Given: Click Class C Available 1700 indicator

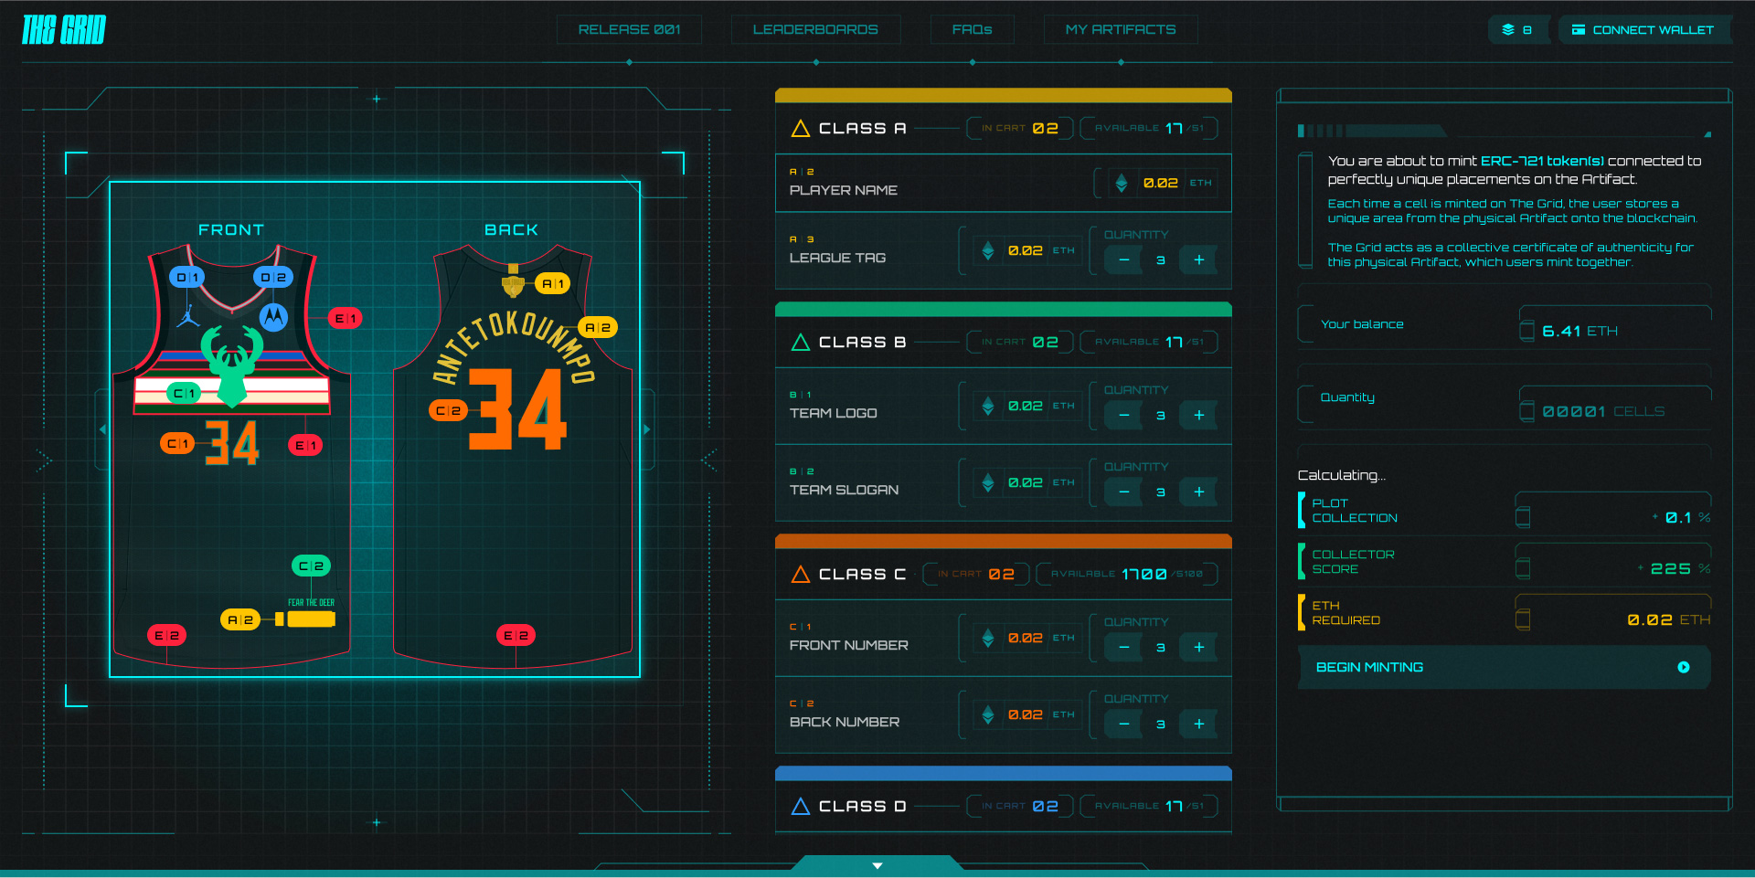Looking at the screenshot, I should tap(1126, 574).
